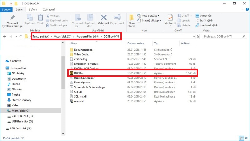This screenshot has width=250, height=141.
Task: Select the SDL.dll file
Action: point(78,92)
